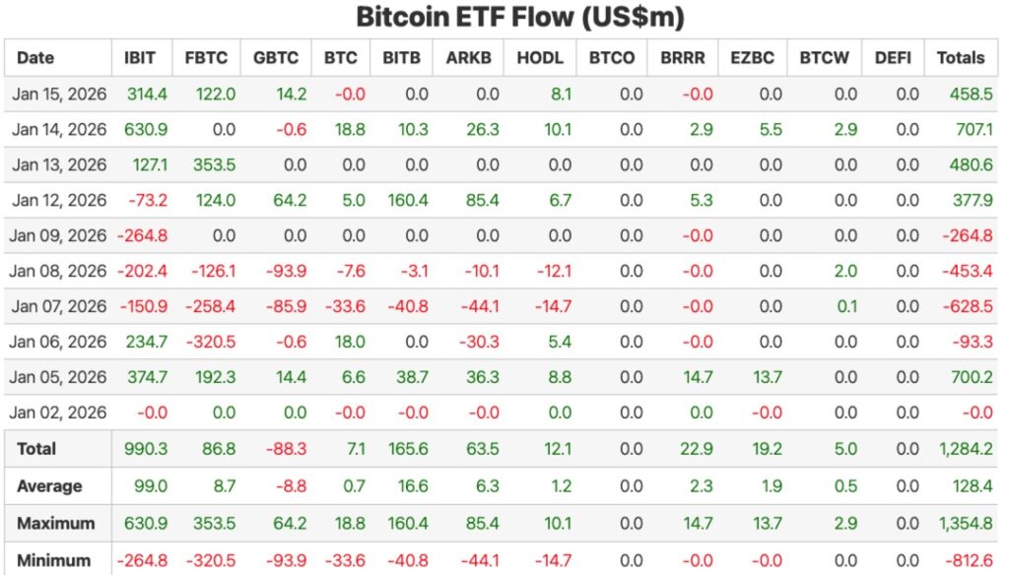
Task: Click the Total row label
Action: tap(36, 448)
